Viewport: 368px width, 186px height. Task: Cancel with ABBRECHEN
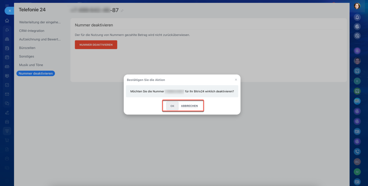click(x=189, y=106)
